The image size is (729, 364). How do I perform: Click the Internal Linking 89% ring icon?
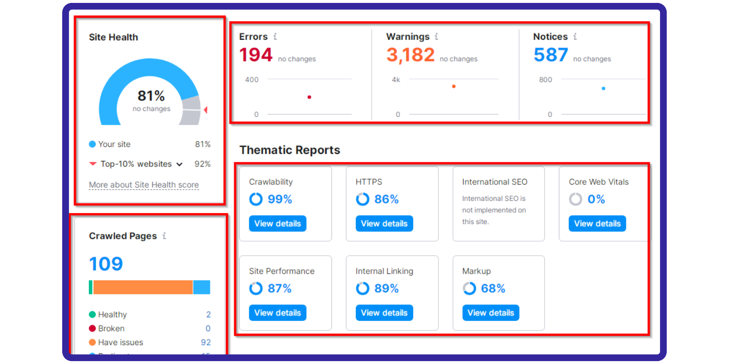pos(363,288)
